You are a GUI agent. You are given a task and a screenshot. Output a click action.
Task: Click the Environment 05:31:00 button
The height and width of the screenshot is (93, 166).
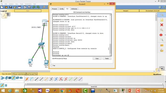153,11
